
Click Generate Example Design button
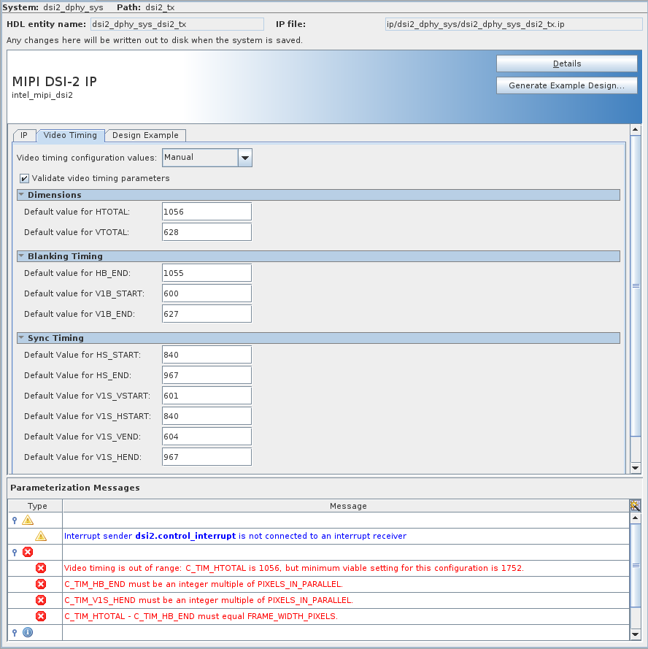(x=567, y=85)
